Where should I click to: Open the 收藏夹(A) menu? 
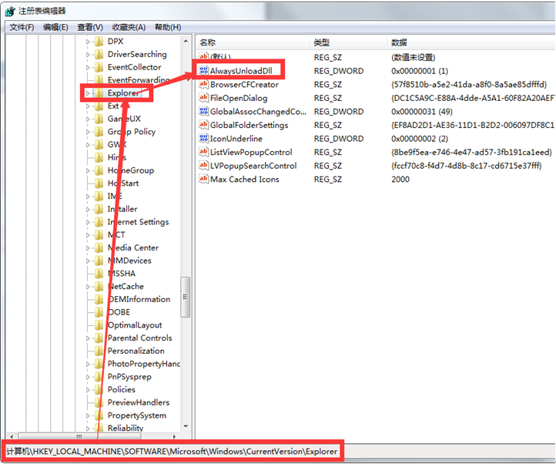pyautogui.click(x=129, y=27)
